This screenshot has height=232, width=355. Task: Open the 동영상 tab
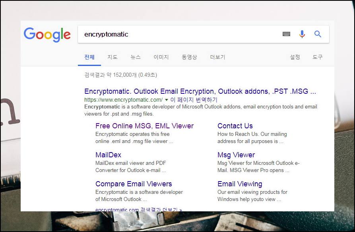pos(190,57)
